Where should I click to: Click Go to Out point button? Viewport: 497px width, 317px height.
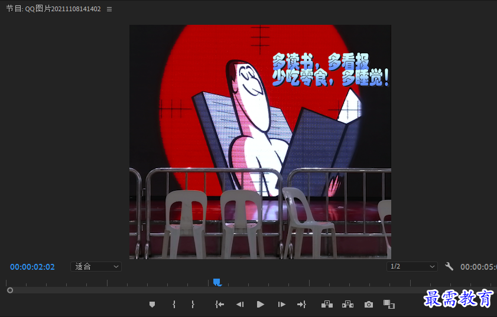[x=301, y=305]
